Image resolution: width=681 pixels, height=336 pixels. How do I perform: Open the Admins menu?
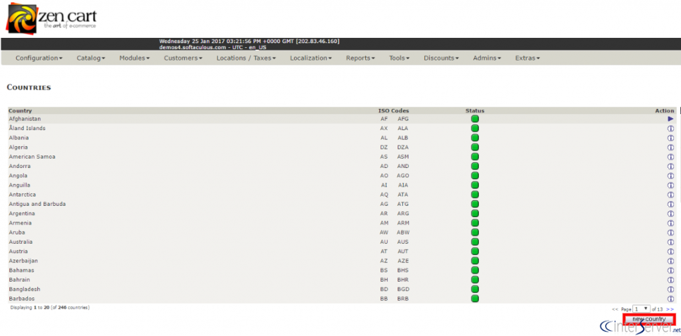487,58
